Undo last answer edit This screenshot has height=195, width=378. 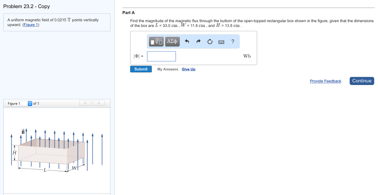pos(187,41)
